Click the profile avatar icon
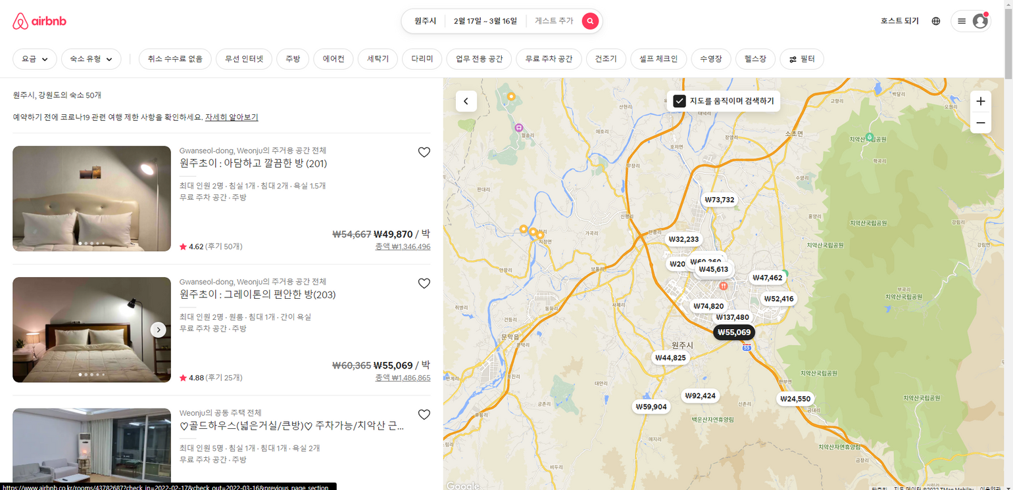 pyautogui.click(x=980, y=21)
